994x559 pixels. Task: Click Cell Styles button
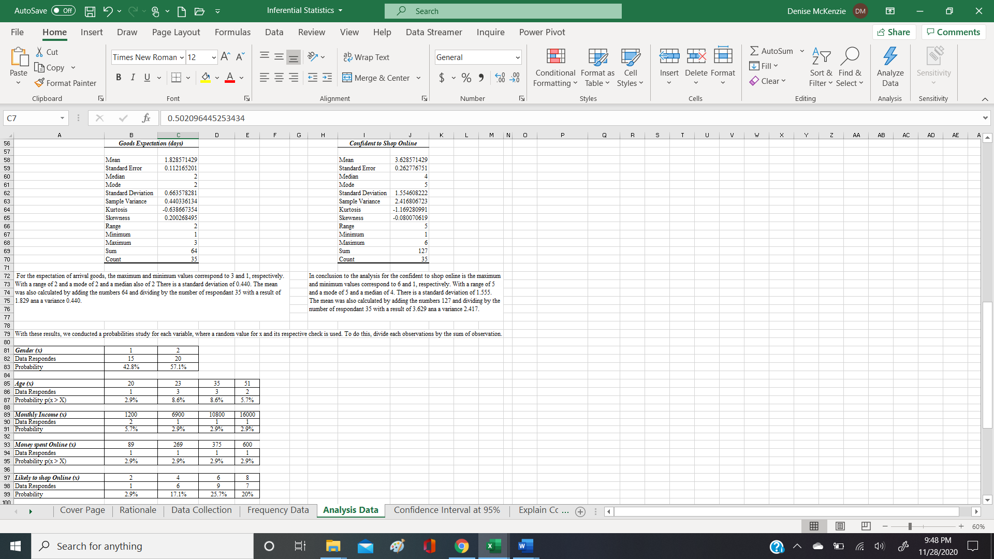pyautogui.click(x=630, y=68)
